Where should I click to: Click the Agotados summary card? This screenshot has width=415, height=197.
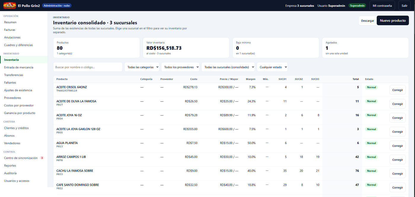365,48
